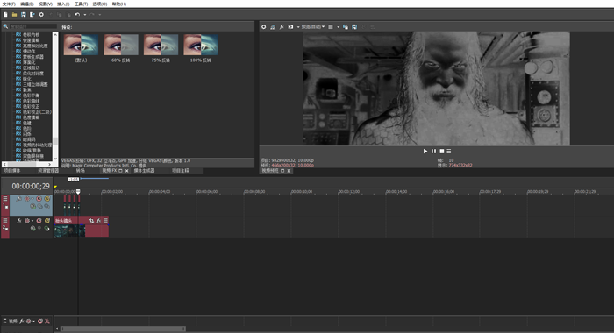
Task: Pause the video preview
Action: coord(433,151)
